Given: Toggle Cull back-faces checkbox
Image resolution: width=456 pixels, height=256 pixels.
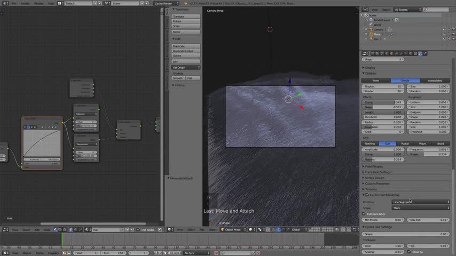Looking at the screenshot, I should click(364, 214).
